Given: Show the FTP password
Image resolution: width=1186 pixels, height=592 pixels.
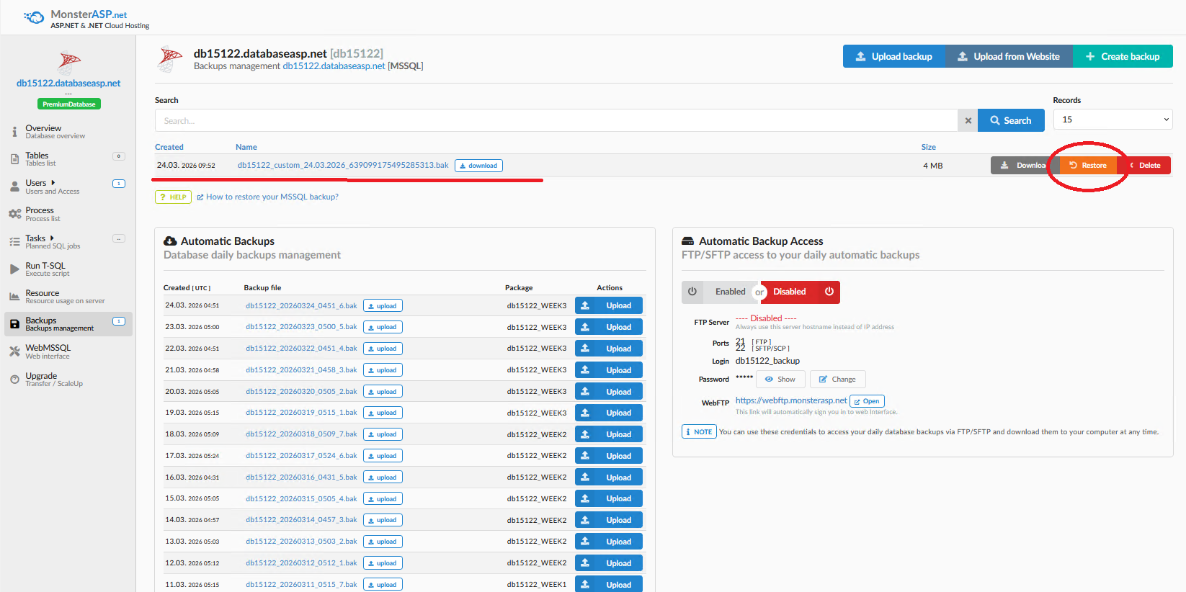Looking at the screenshot, I should pos(780,380).
